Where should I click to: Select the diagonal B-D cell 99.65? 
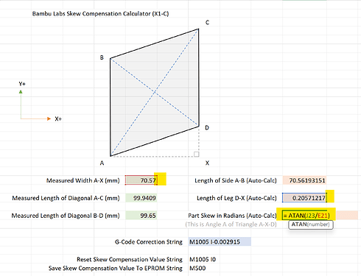click(141, 216)
